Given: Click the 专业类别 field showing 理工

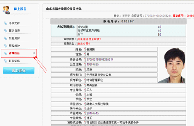Looking at the screenshot, I should pos(135,118).
